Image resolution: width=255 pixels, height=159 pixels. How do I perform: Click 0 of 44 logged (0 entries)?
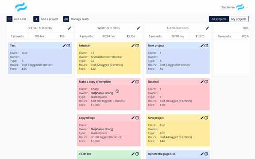(x=176, y=137)
